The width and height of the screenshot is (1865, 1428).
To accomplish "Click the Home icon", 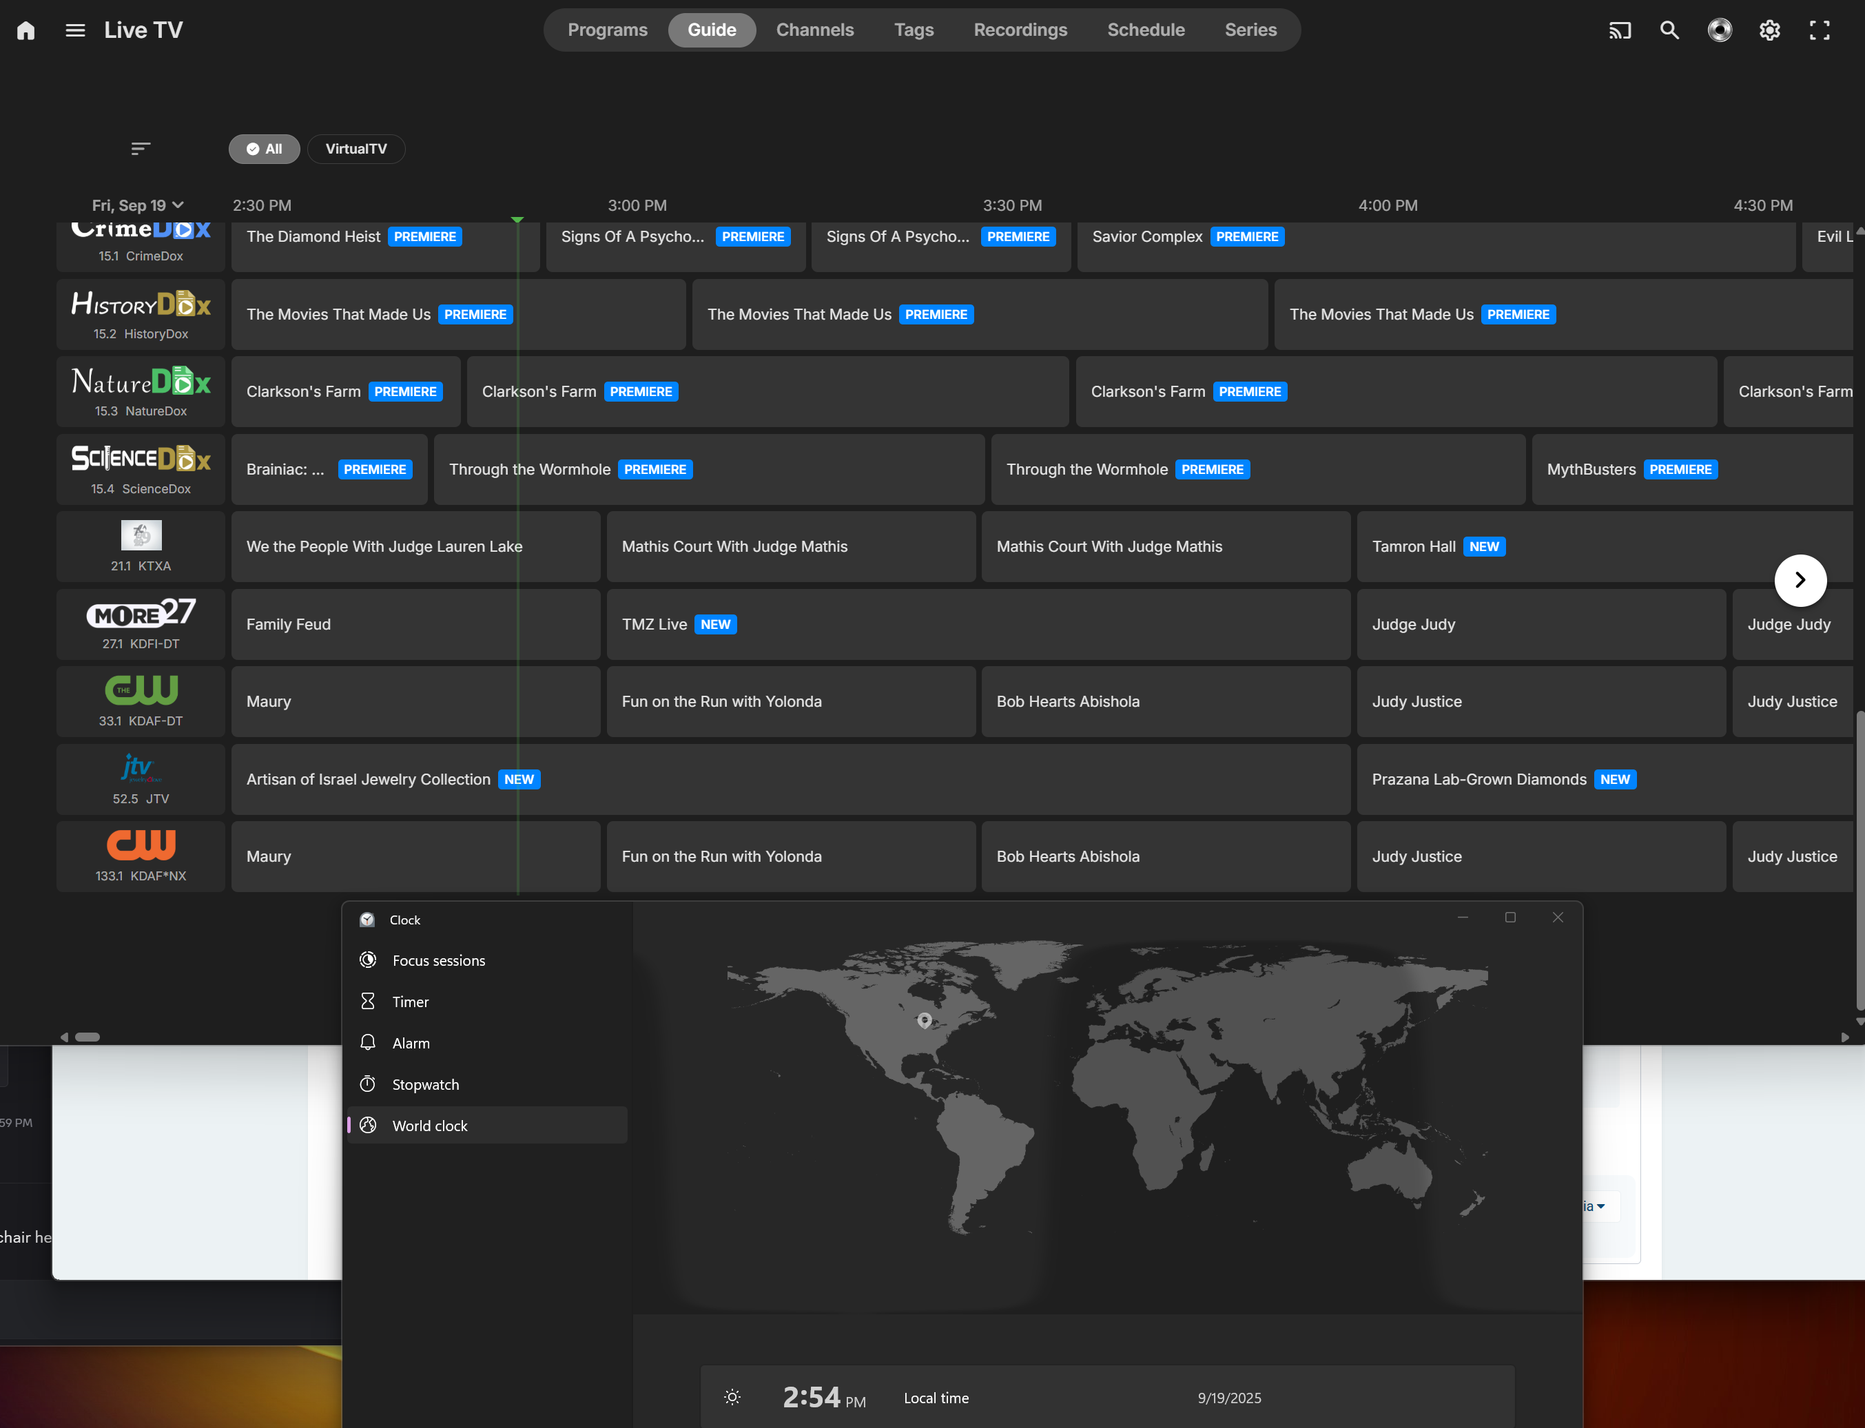I will (25, 30).
